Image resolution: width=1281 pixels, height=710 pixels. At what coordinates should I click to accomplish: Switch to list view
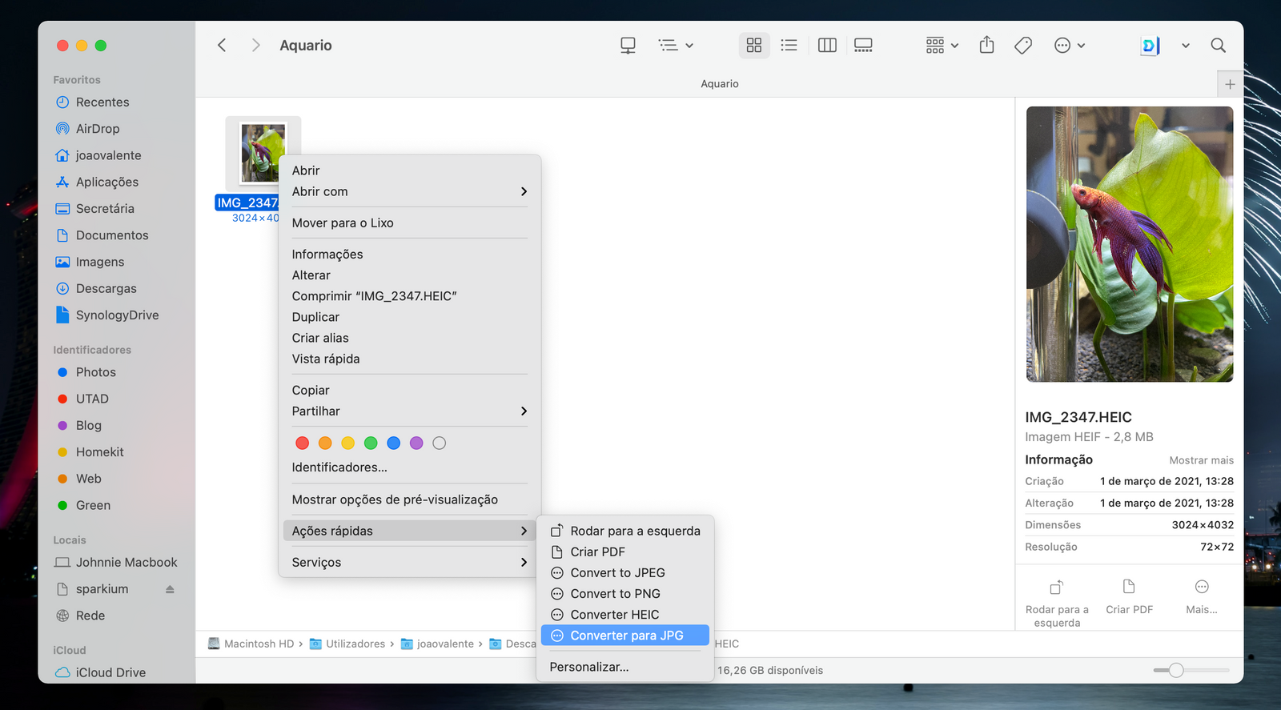pyautogui.click(x=789, y=46)
